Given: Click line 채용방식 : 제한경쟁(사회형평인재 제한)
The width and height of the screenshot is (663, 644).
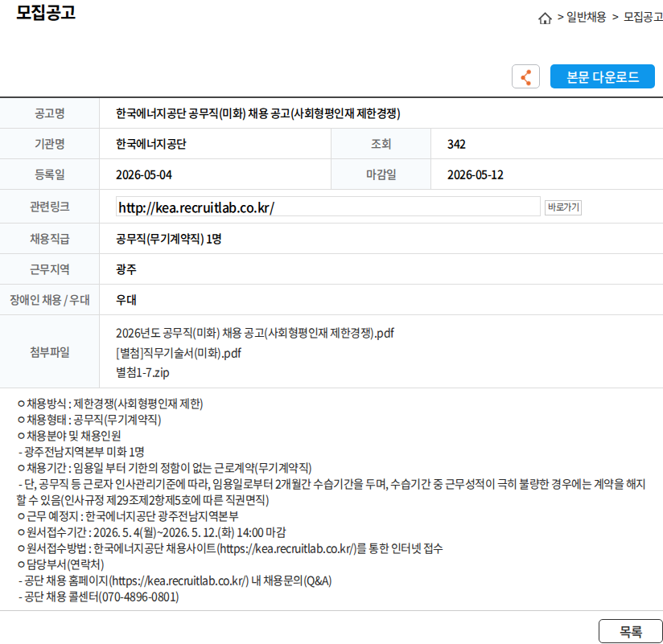Looking at the screenshot, I should tap(110, 404).
